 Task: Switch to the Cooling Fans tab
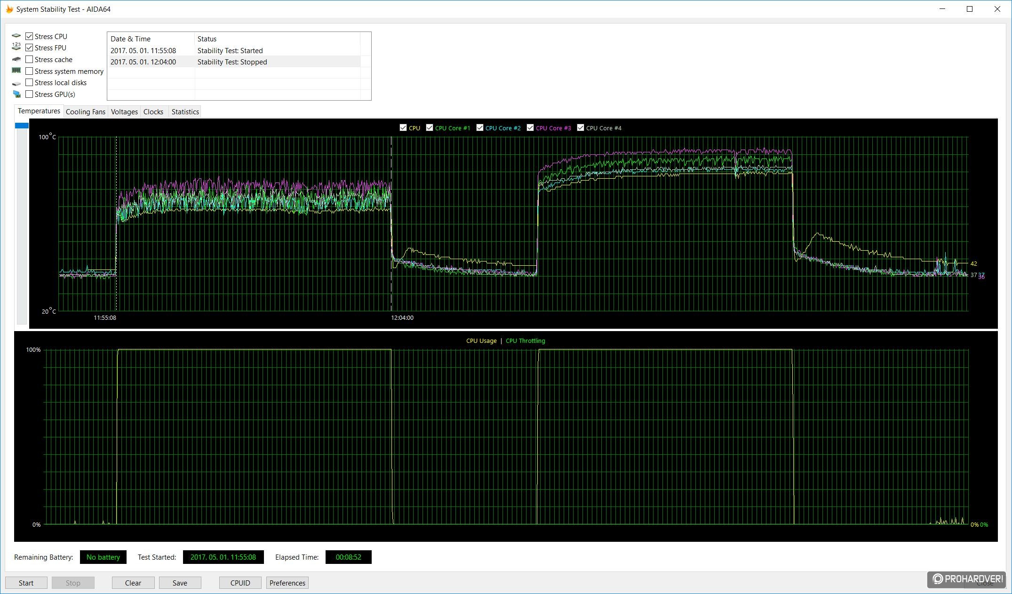tap(86, 112)
